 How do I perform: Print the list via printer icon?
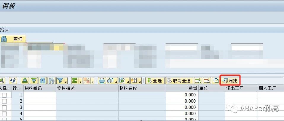(x=102, y=80)
